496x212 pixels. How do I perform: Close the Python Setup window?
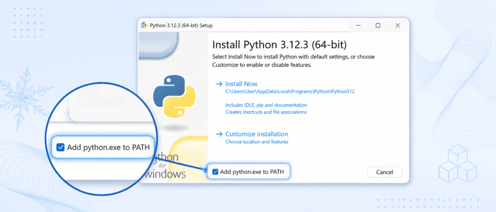(x=398, y=26)
